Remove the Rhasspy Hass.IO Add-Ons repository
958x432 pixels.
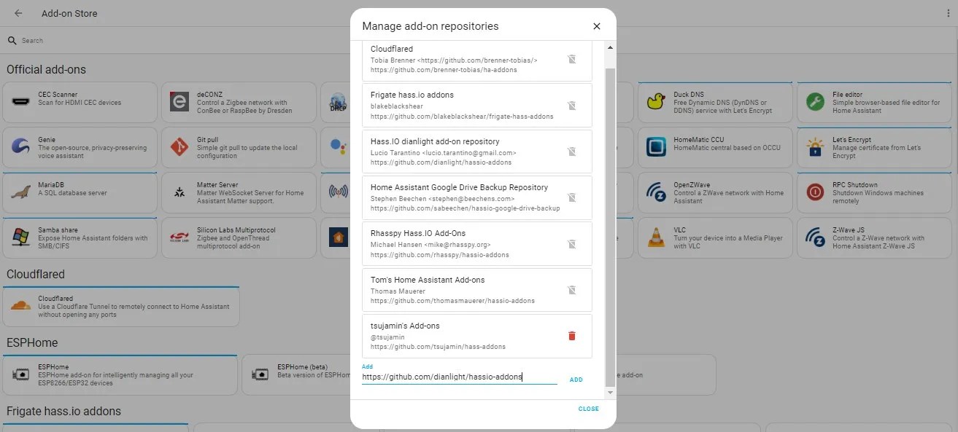point(572,243)
